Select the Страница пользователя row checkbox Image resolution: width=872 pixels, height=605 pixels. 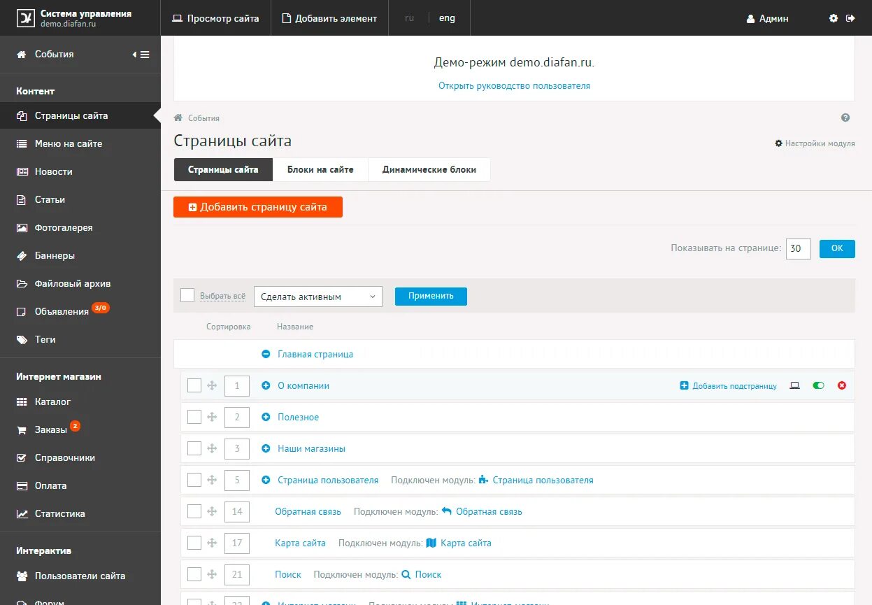coord(194,480)
